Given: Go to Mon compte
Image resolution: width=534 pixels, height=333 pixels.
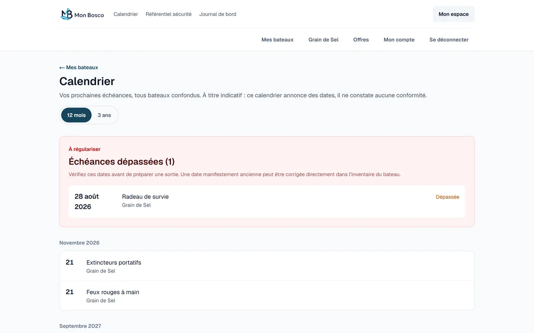Looking at the screenshot, I should tap(399, 40).
